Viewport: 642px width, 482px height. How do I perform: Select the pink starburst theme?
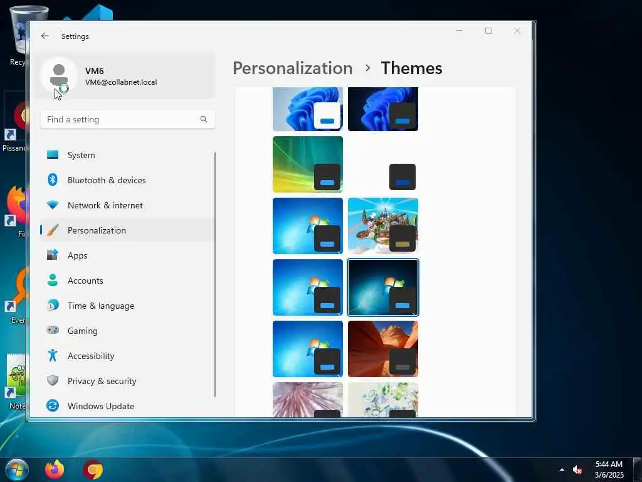tap(307, 400)
